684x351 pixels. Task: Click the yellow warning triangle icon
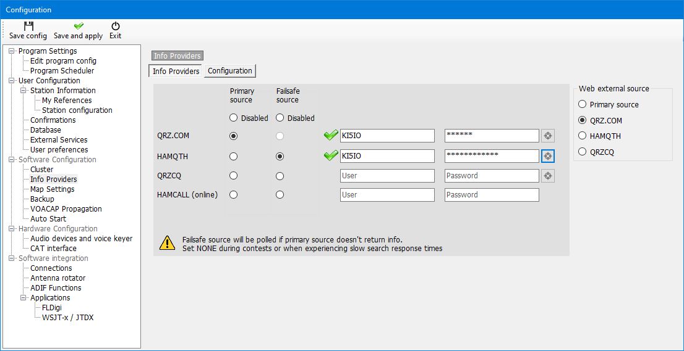167,242
